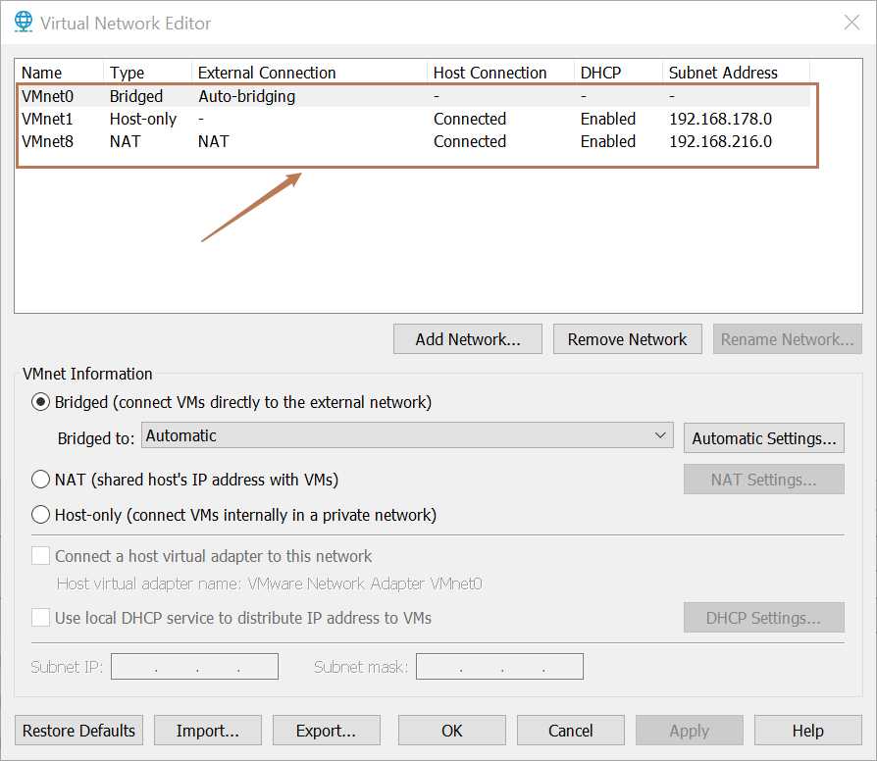Close the Virtual Network Editor window

click(851, 23)
